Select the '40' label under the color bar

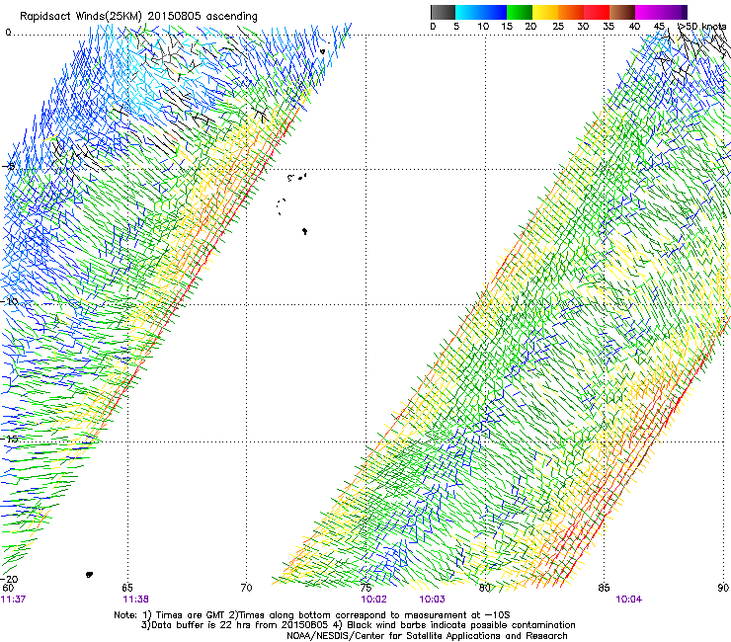(634, 27)
